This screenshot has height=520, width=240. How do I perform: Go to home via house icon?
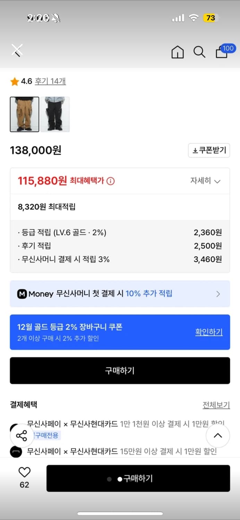(178, 52)
